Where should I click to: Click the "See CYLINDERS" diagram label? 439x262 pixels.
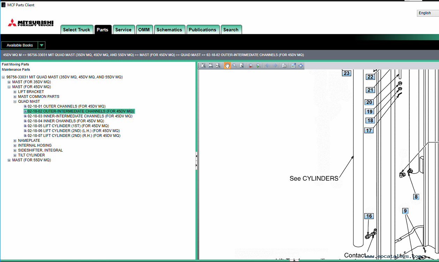(x=314, y=178)
